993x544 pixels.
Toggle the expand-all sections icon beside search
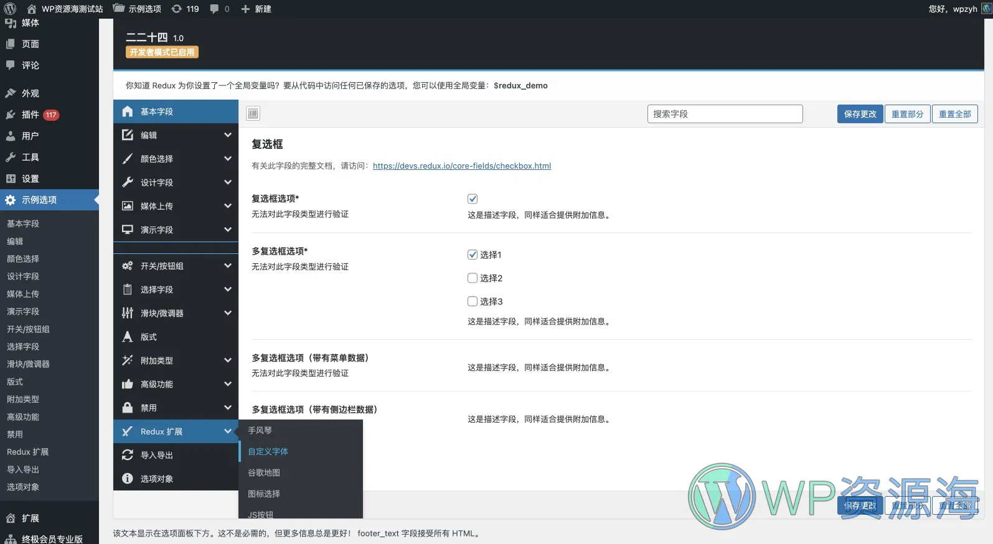click(x=253, y=113)
